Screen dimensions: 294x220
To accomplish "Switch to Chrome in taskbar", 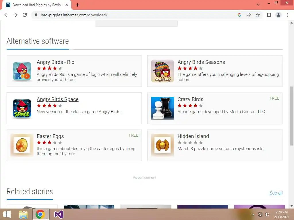I will (40, 214).
